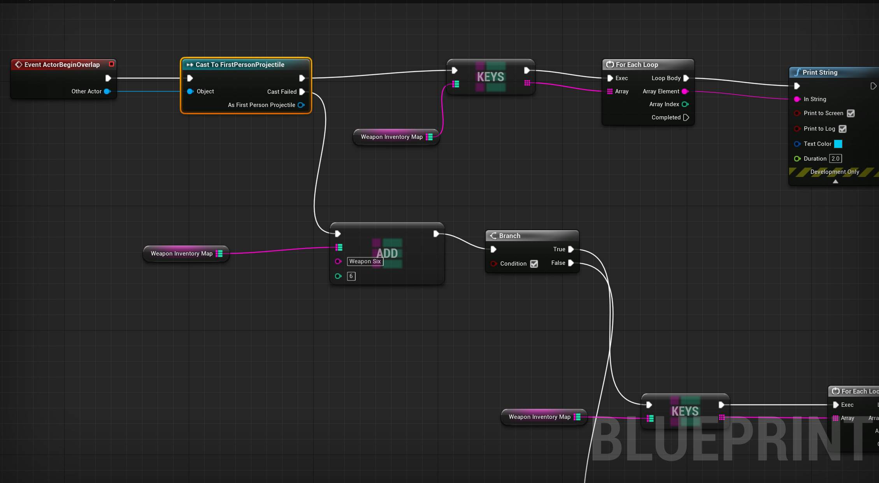Select the For Each Loop node header

click(637, 65)
